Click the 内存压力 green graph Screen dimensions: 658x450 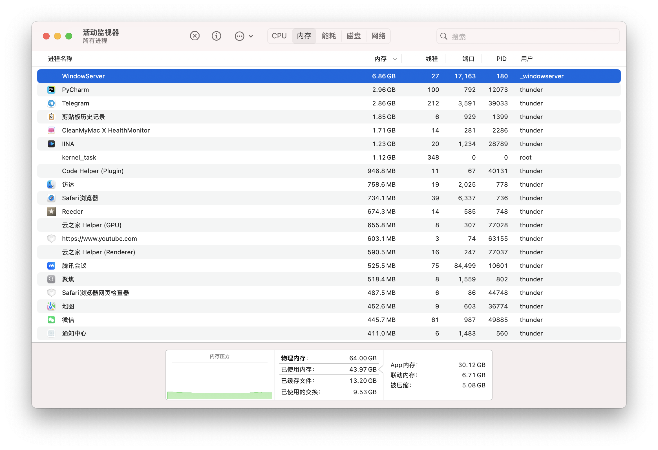pyautogui.click(x=220, y=395)
